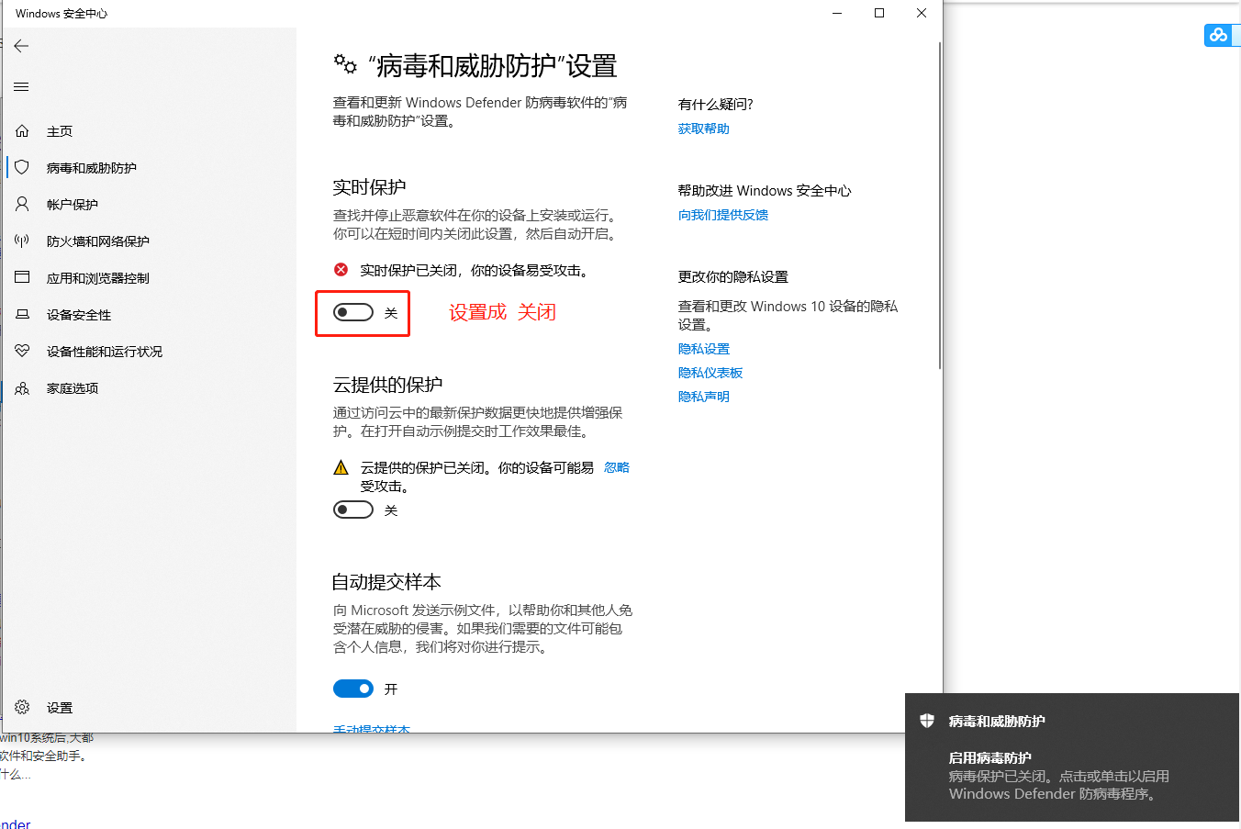Click the person icon for account protection
Viewport: 1241px width, 829px height.
[22, 204]
